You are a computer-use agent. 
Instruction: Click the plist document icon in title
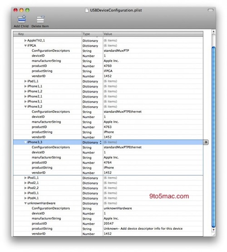click(x=87, y=10)
